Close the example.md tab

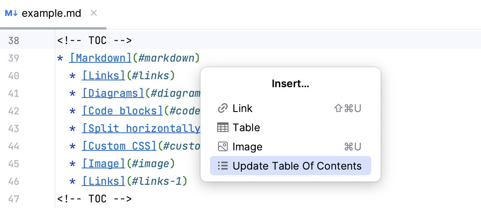[x=94, y=13]
